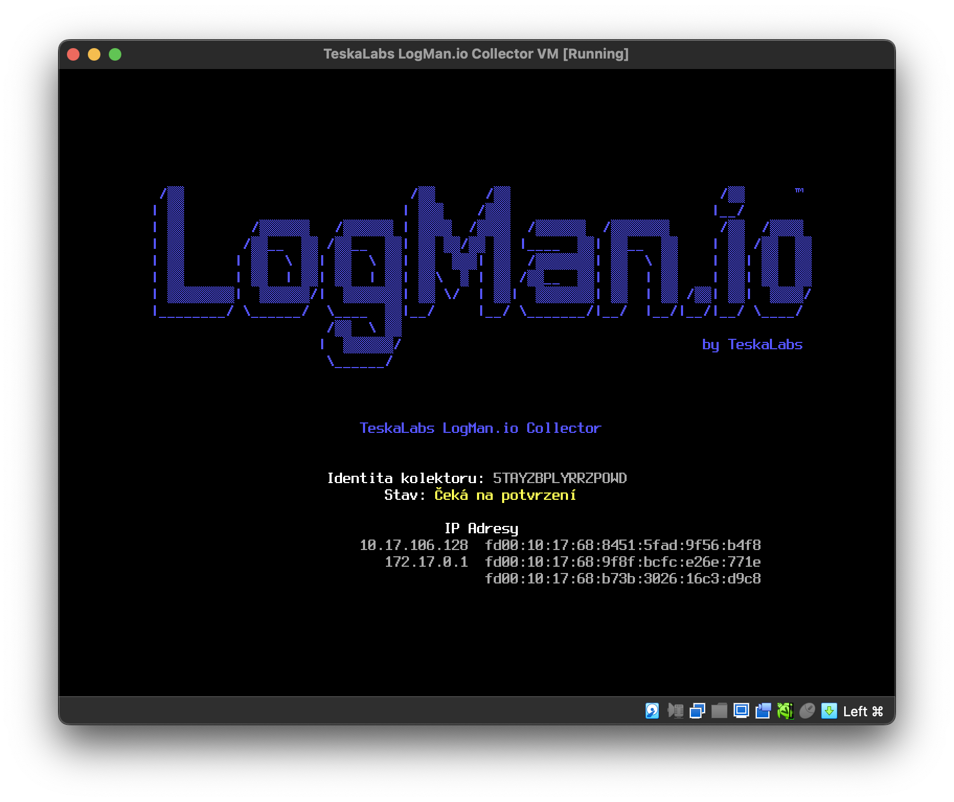Click the display settings monitor icon
This screenshot has height=802, width=954.
[x=741, y=711]
